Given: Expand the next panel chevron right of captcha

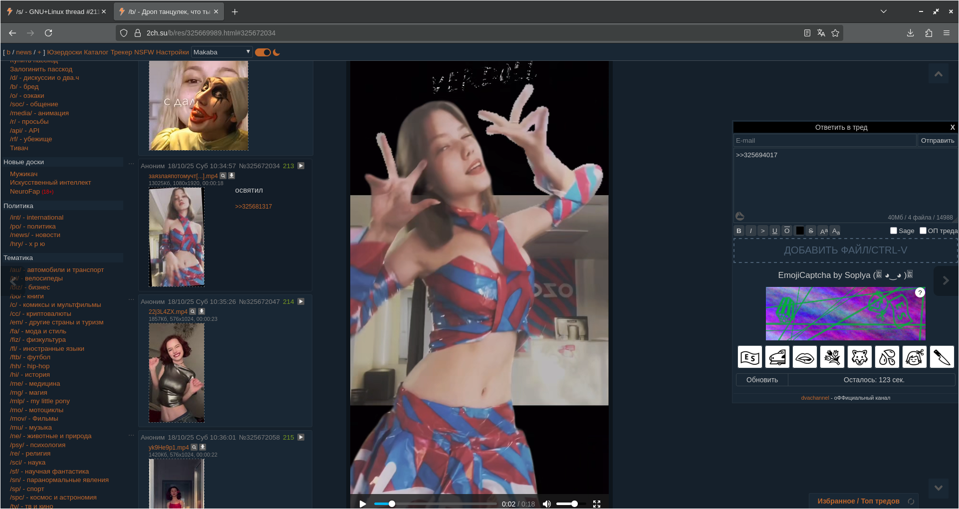Looking at the screenshot, I should [x=946, y=280].
